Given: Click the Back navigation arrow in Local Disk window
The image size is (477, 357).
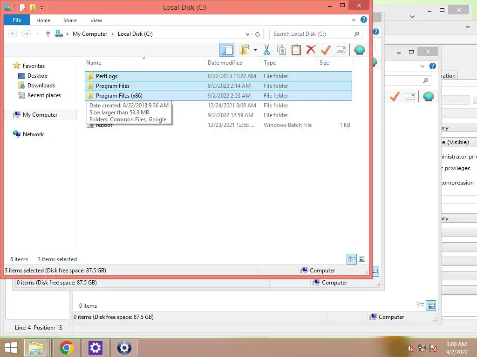Looking at the screenshot, I should tap(13, 34).
